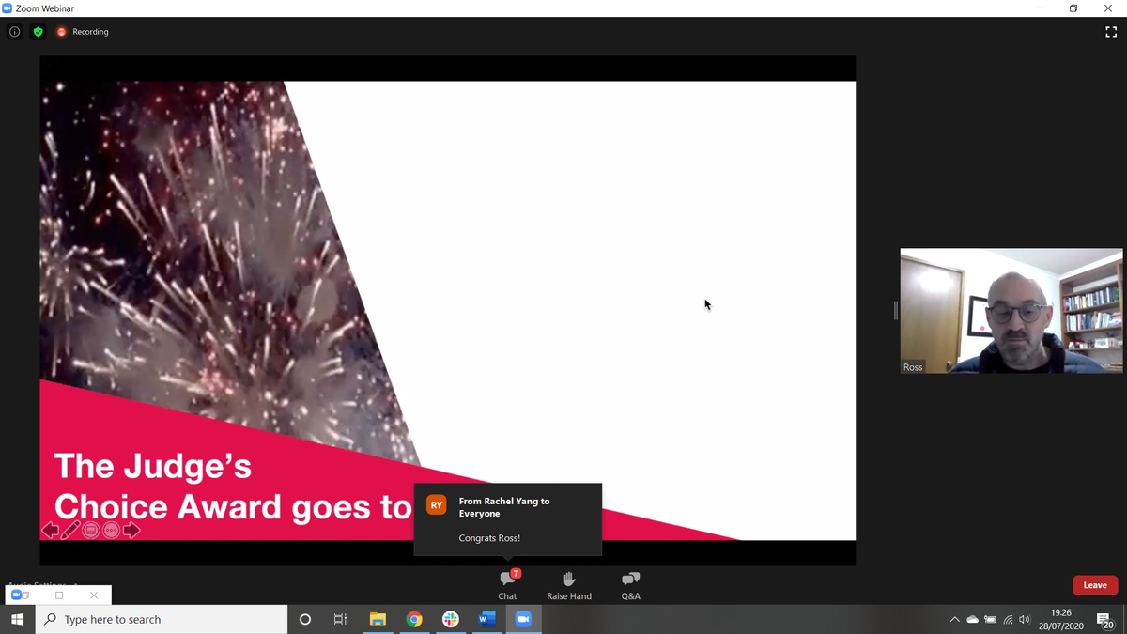Open the Chat panel

[x=508, y=585]
